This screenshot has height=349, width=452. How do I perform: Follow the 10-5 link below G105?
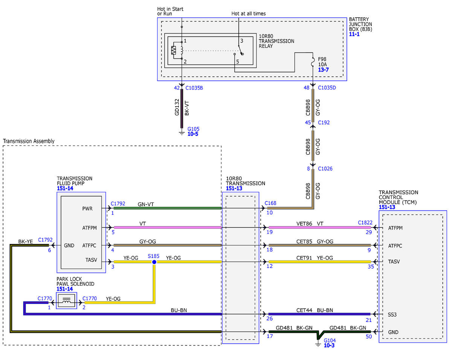pyautogui.click(x=192, y=134)
